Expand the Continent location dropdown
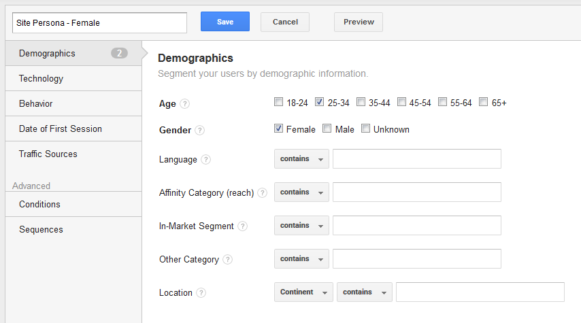The height and width of the screenshot is (323, 581). [x=304, y=292]
